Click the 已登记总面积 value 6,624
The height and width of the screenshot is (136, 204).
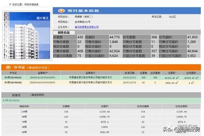(113, 56)
